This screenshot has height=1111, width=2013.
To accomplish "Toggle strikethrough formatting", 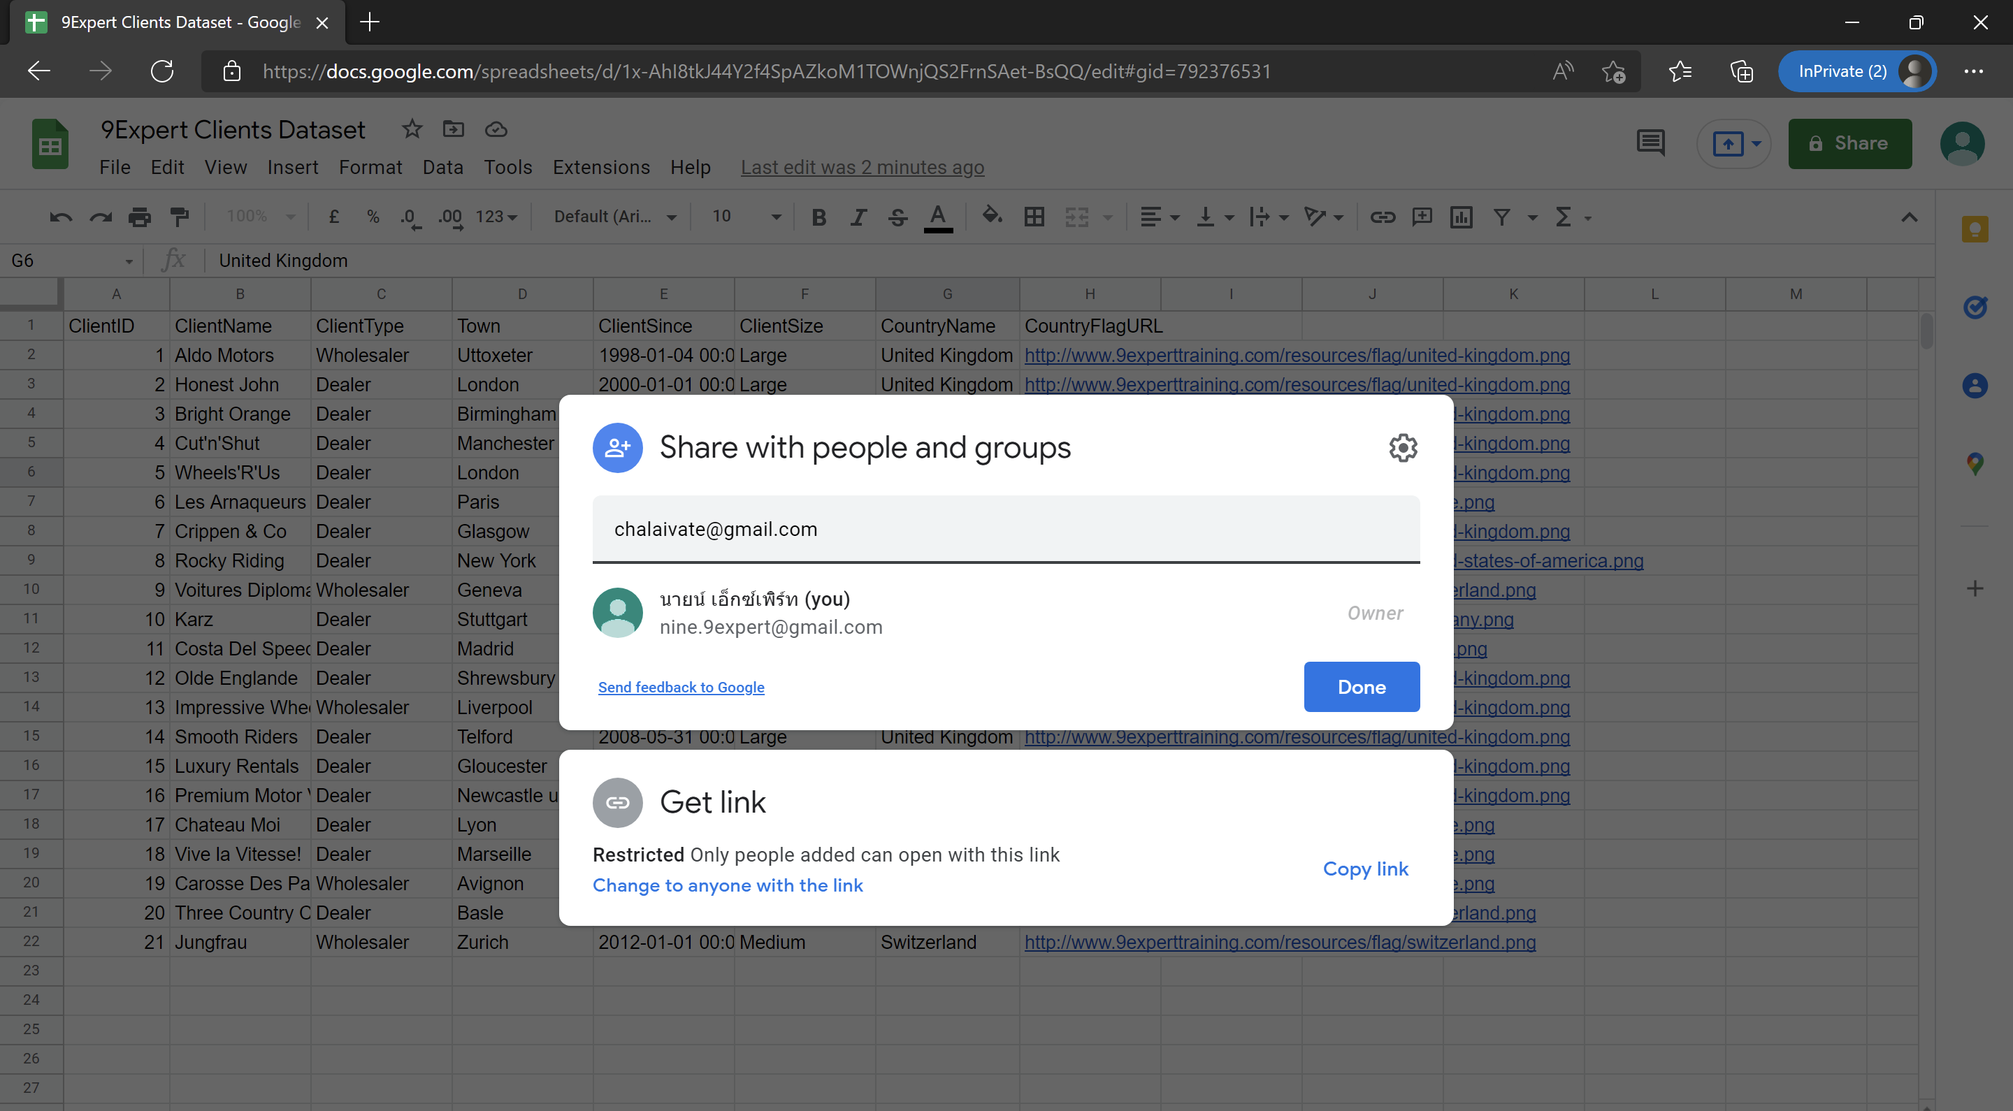I will [x=898, y=217].
